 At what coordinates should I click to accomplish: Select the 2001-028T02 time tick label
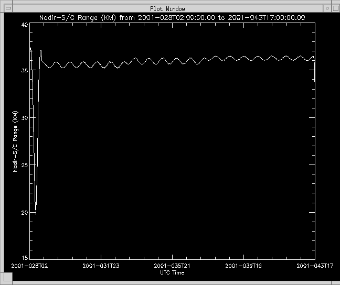pyautogui.click(x=30, y=266)
